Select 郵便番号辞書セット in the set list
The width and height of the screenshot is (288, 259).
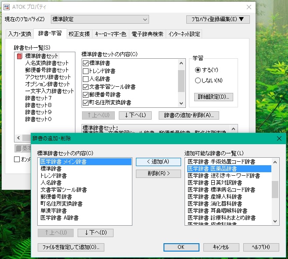tap(47, 70)
